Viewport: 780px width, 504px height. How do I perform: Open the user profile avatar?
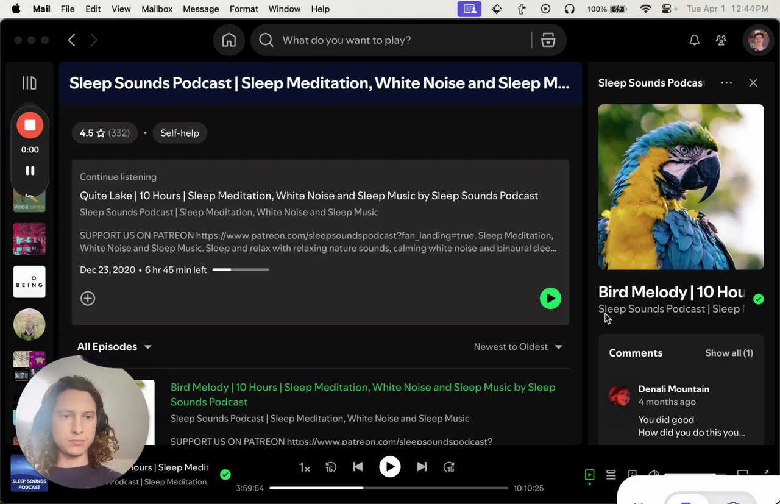tap(758, 40)
